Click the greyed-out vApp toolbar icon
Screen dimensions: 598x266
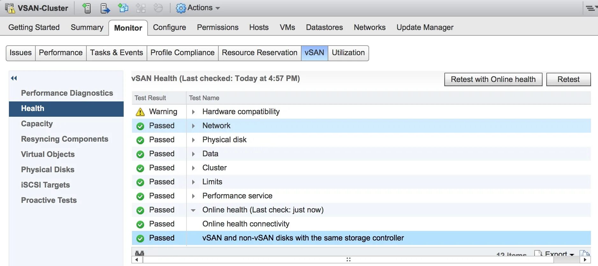141,8
